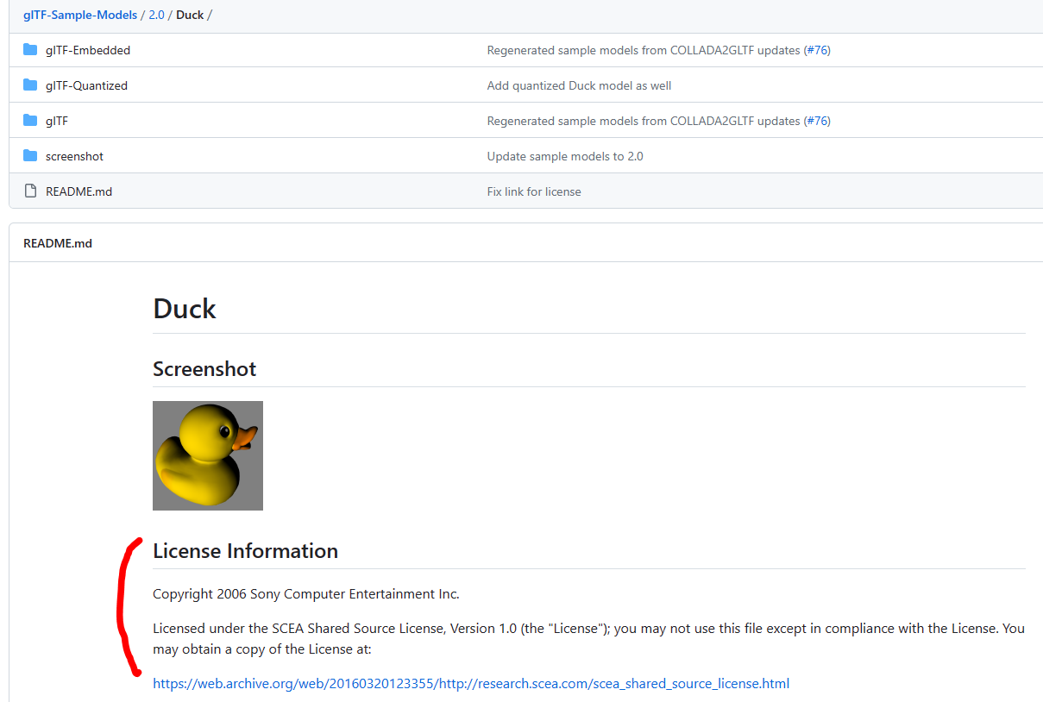This screenshot has width=1043, height=702.
Task: Open the glTF folder link
Action: (57, 121)
